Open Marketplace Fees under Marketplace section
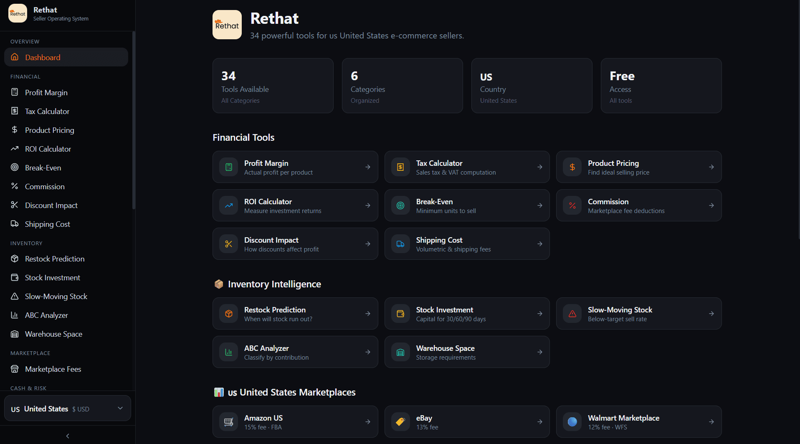This screenshot has height=444, width=800. [53, 369]
